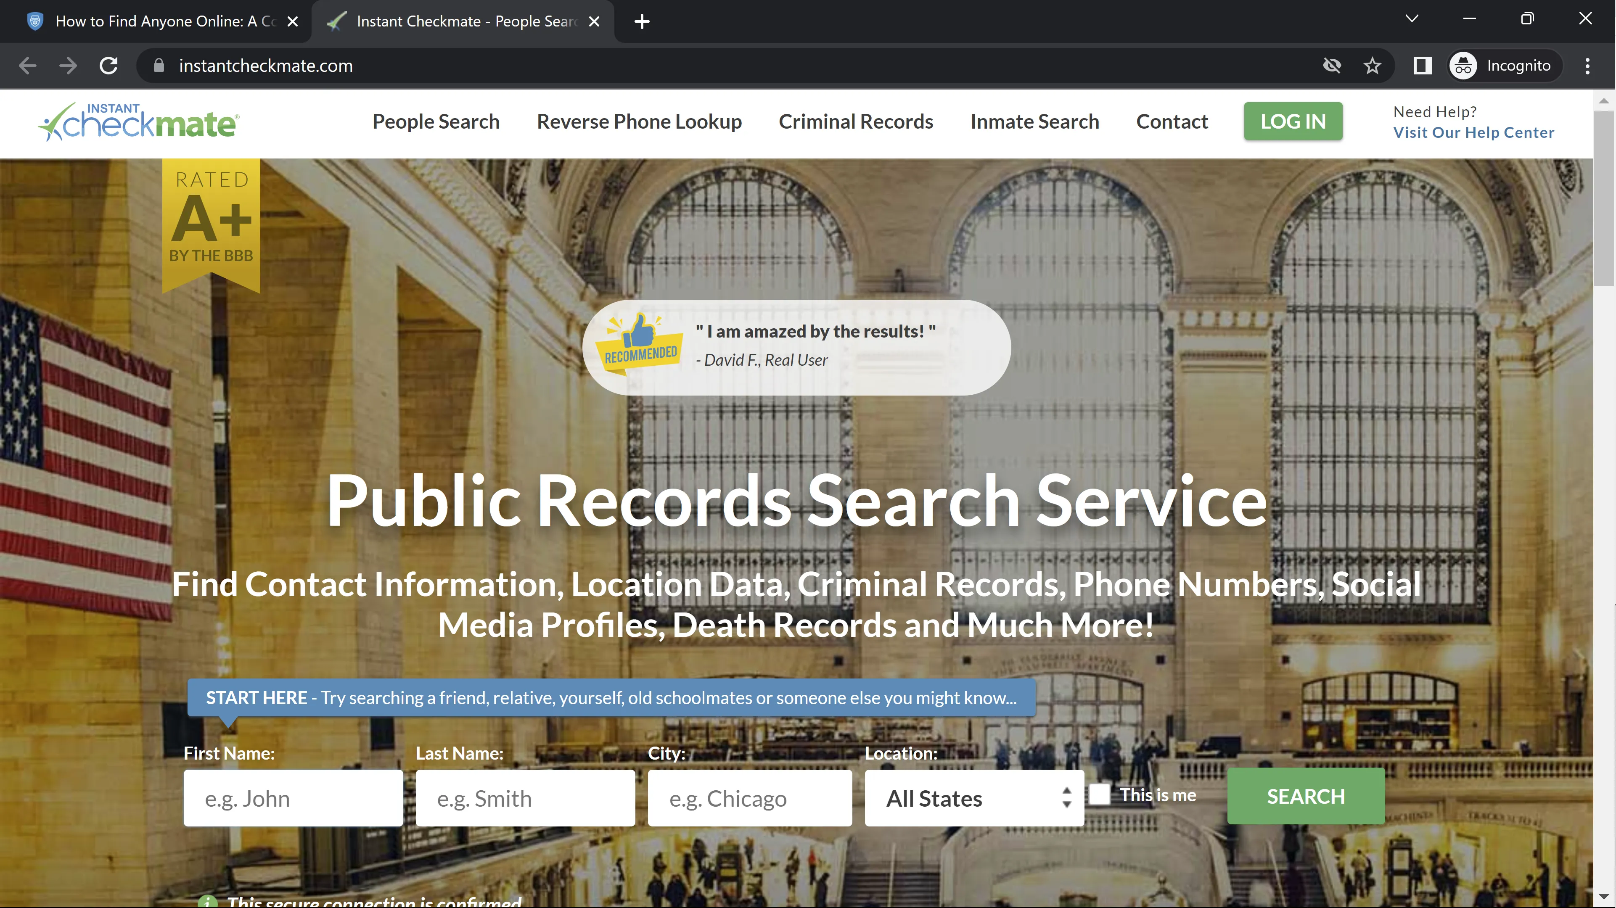Open Visit Our Help Center link
The width and height of the screenshot is (1616, 908).
tap(1473, 132)
